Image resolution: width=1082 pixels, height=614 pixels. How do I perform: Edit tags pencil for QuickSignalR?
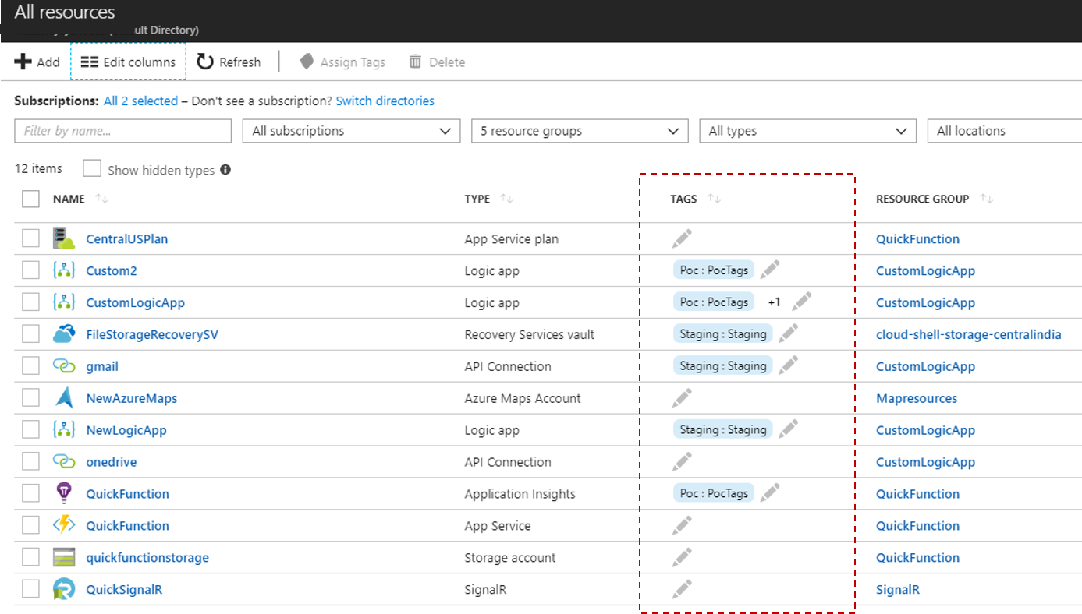coord(682,589)
